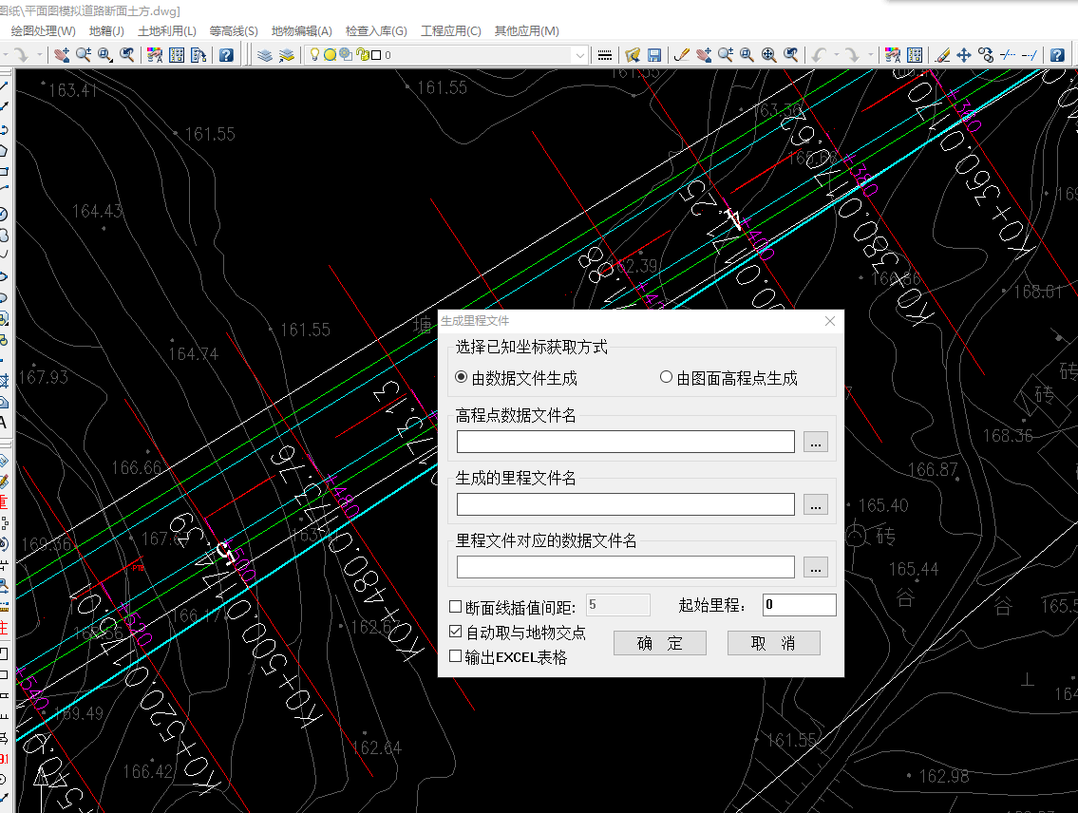Close the '生成里程文件' dialog
This screenshot has width=1078, height=813.
[830, 321]
